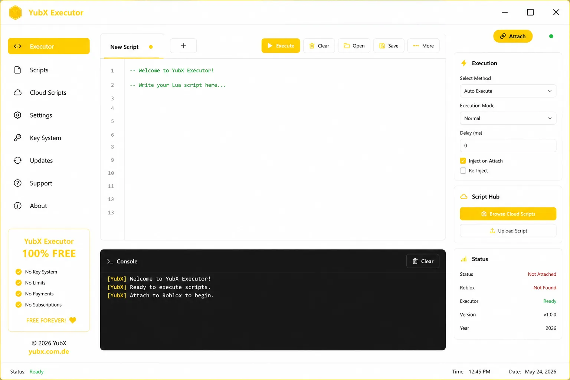Open the Support page
The width and height of the screenshot is (570, 380).
(49, 183)
